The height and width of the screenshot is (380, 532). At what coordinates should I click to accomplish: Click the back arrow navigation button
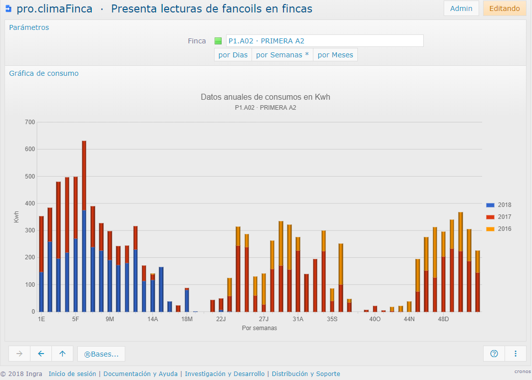(x=41, y=354)
